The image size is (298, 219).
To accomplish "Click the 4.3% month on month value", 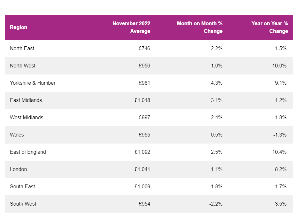I will 217,83.
